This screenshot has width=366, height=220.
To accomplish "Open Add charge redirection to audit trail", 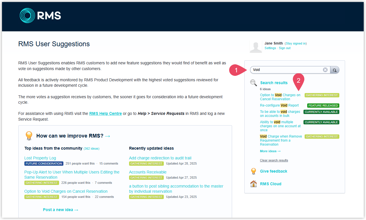I will (x=160, y=158).
